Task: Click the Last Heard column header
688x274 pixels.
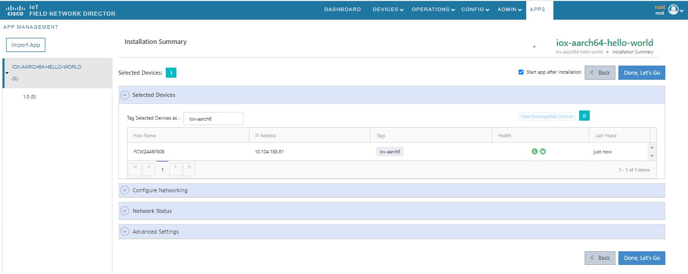Action: [x=619, y=135]
